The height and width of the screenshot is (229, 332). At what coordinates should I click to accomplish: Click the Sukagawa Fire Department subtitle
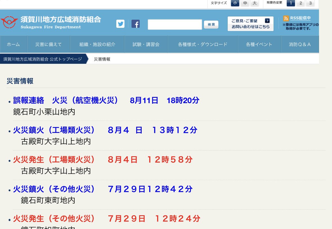51,27
